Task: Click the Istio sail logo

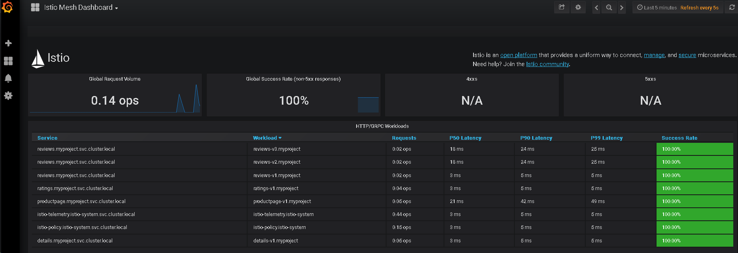Action: pyautogui.click(x=38, y=59)
